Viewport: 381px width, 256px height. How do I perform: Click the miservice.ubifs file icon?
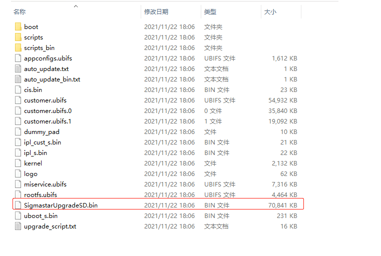coord(18,184)
